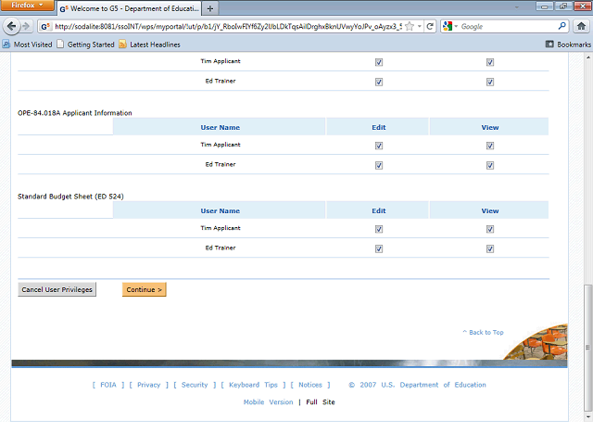Click the Continue button
The image size is (593, 445).
(x=145, y=289)
